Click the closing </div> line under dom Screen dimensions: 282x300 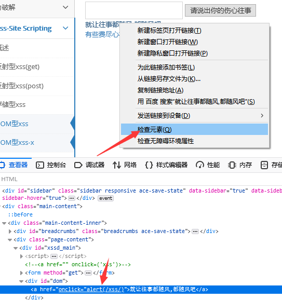click(x=34, y=297)
